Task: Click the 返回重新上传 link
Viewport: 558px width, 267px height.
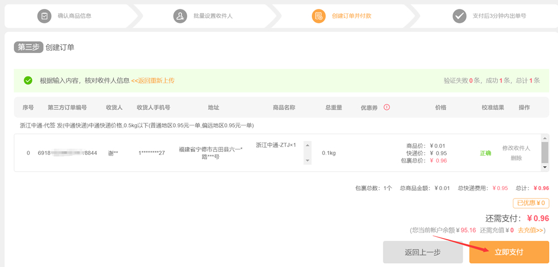Action: [x=152, y=80]
